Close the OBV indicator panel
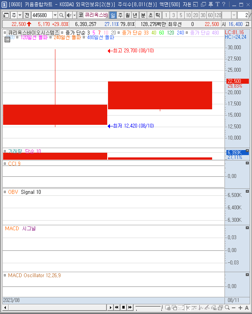This screenshot has width=252, height=314. (247, 191)
